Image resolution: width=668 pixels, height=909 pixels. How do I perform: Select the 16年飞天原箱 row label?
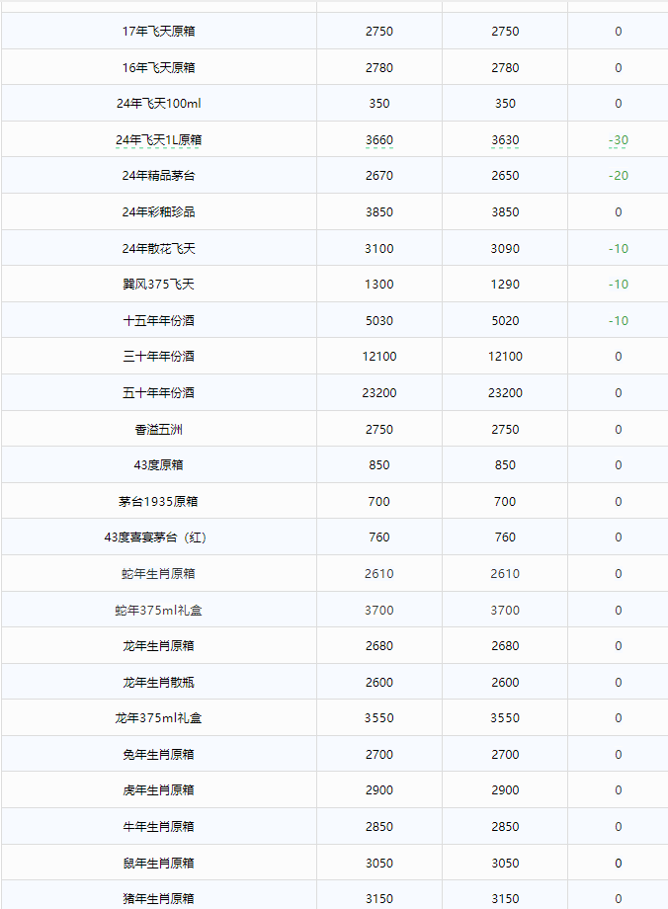point(158,67)
